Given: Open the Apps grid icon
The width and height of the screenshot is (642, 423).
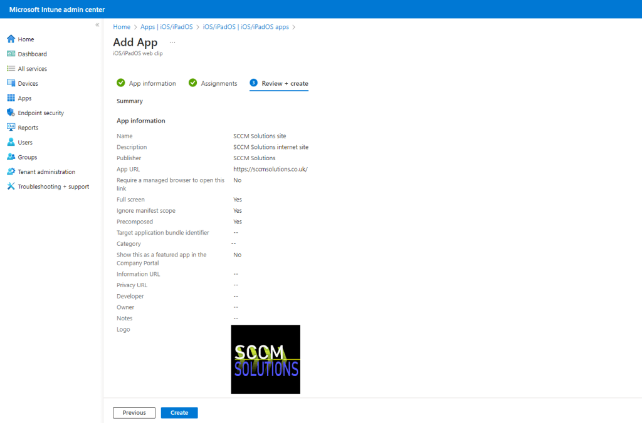Looking at the screenshot, I should (x=11, y=98).
